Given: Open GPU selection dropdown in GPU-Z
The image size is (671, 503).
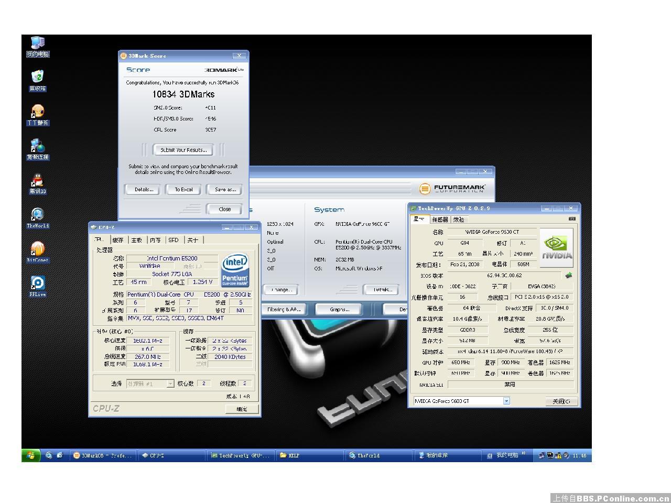Looking at the screenshot, I should coord(506,401).
